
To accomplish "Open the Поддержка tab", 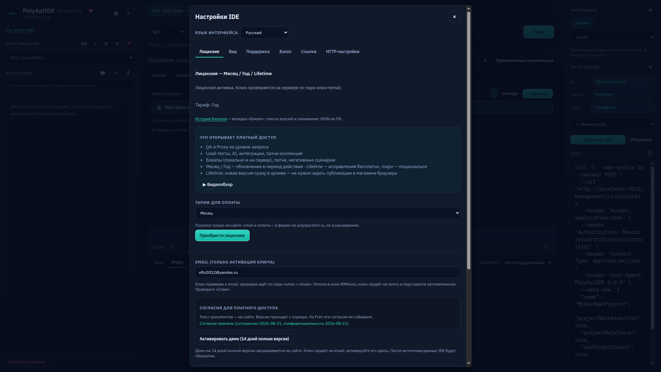I will click(x=258, y=52).
